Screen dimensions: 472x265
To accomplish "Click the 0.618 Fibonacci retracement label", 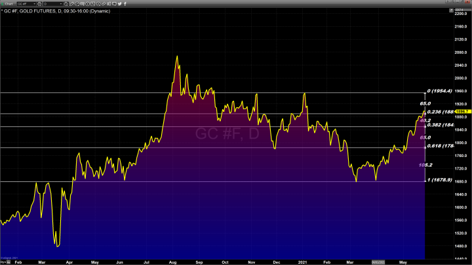I will [440, 146].
